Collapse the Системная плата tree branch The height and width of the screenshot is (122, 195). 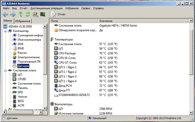click(x=5, y=71)
